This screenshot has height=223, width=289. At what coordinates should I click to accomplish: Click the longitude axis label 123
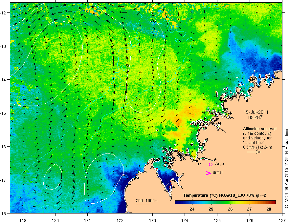coord(152,221)
